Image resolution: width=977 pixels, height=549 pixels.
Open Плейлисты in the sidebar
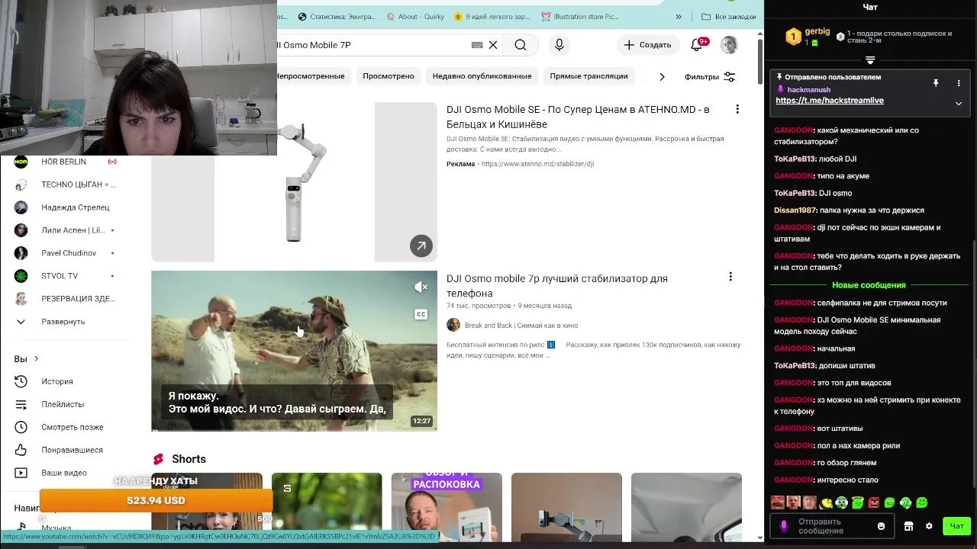[63, 404]
